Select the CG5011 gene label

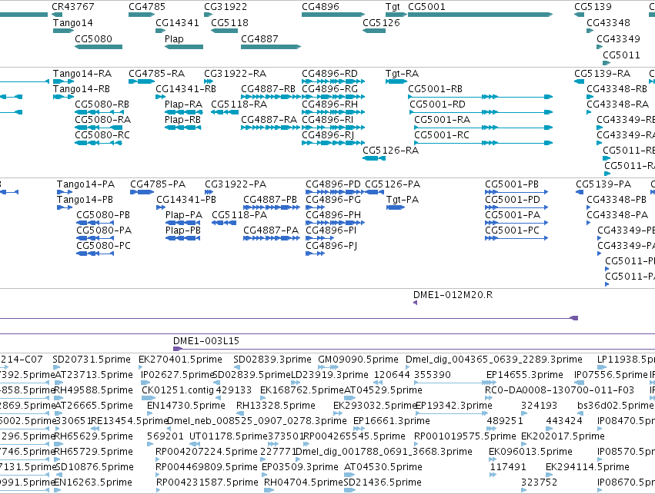point(621,55)
